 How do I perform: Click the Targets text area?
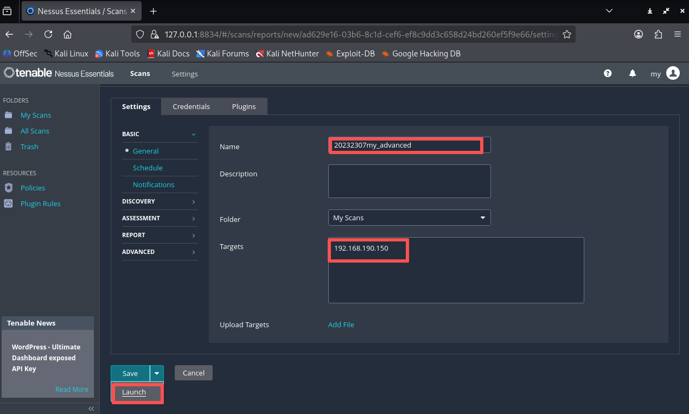[x=456, y=270]
